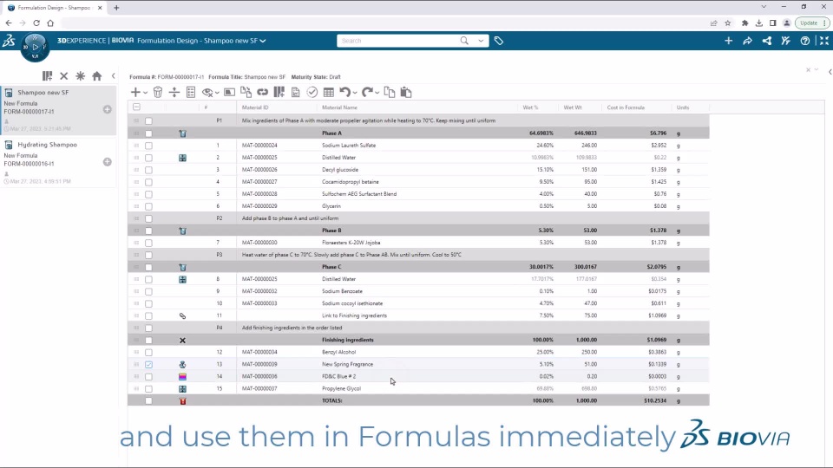Open the Formulation Design title dropdown
Viewport: 833px width, 468px height.
coord(262,41)
